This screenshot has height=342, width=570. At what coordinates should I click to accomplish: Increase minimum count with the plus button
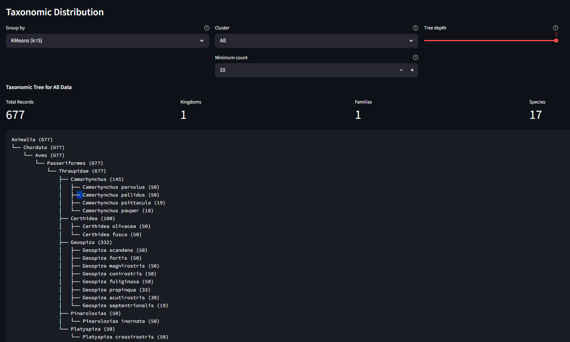pyautogui.click(x=412, y=70)
